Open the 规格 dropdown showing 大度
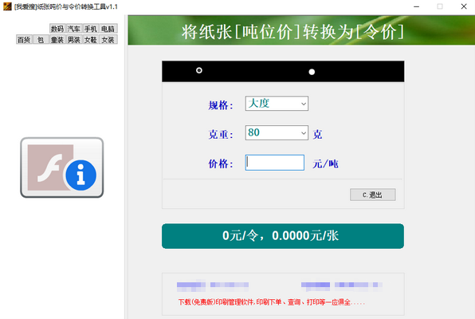This screenshot has width=475, height=319. 277,104
